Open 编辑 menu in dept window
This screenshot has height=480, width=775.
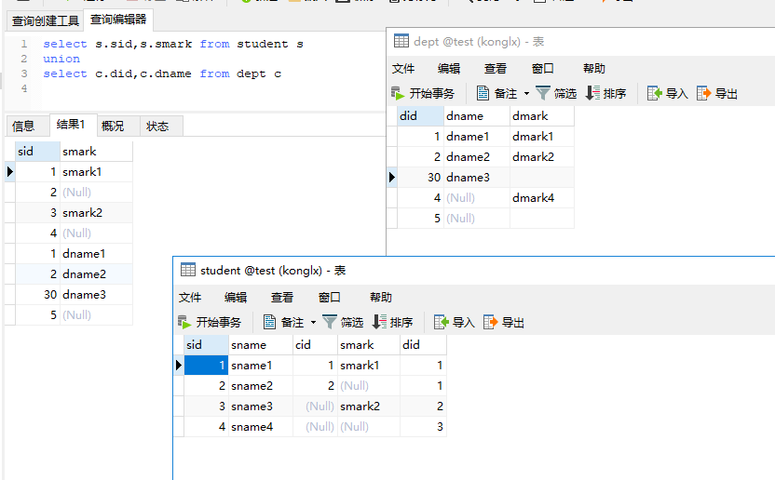(448, 68)
